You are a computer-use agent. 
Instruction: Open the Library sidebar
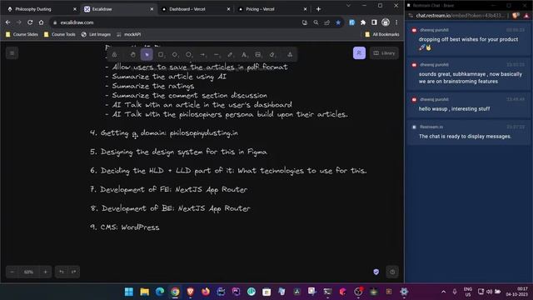coord(384,53)
